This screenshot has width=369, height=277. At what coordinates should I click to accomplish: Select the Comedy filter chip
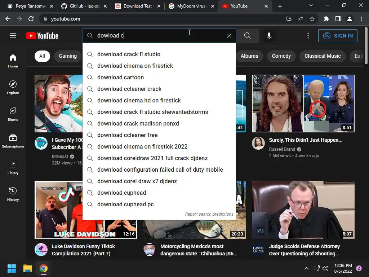(x=281, y=56)
